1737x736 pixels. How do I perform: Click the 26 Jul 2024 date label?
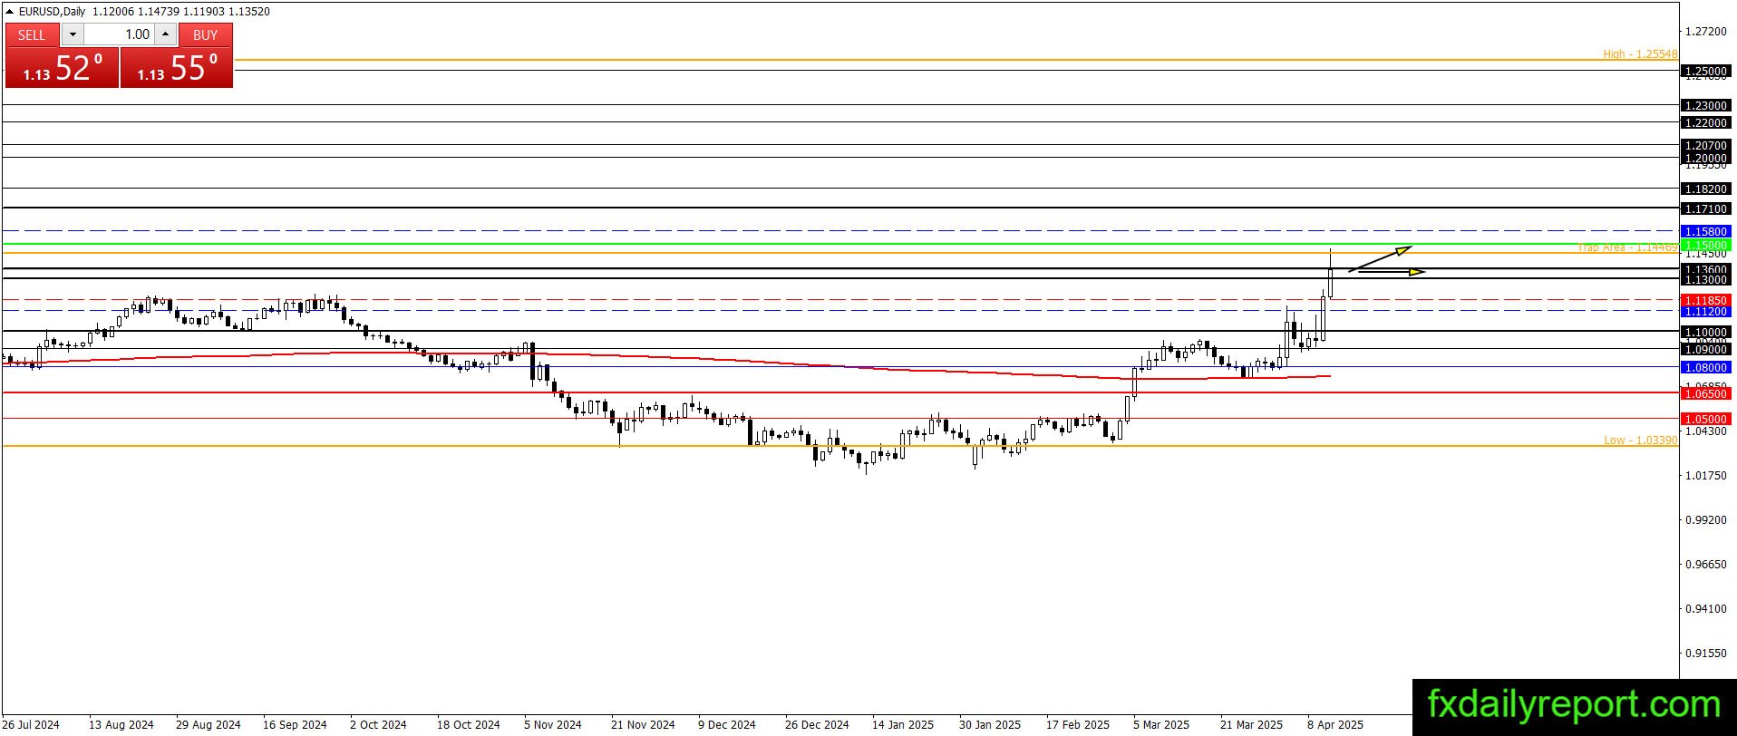click(x=32, y=724)
